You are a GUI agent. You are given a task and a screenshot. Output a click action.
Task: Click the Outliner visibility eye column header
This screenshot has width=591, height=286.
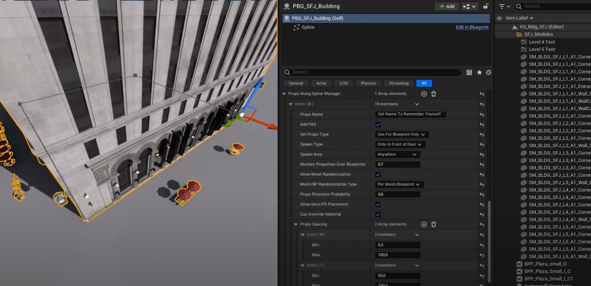click(x=499, y=18)
